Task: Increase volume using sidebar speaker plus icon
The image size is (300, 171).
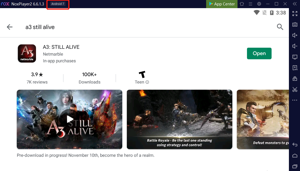Action: 295,35
